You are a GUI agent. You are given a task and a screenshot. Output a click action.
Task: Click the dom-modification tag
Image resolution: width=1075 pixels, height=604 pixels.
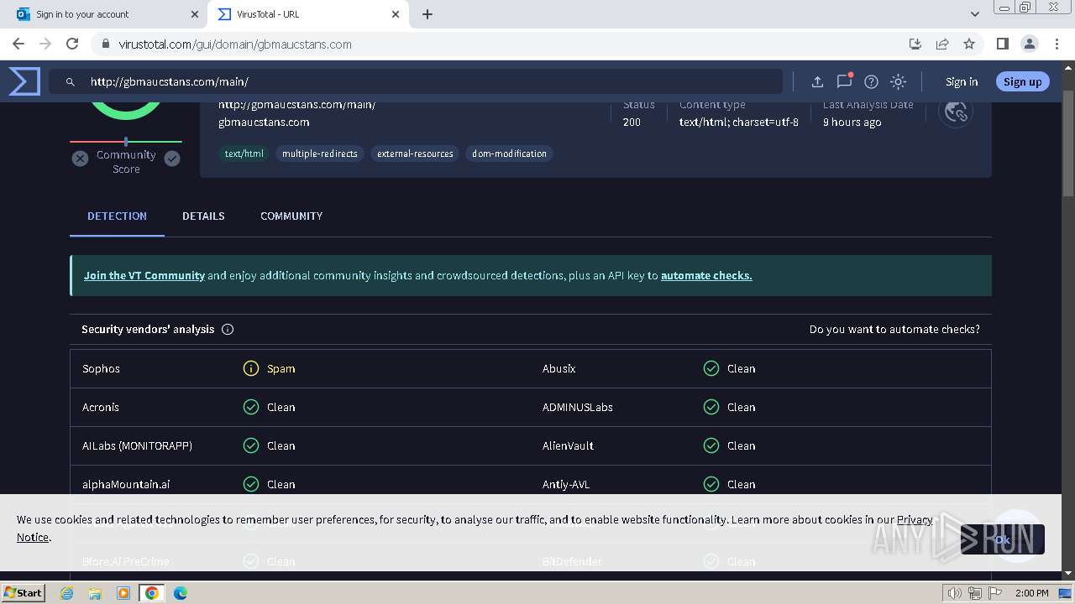509,154
